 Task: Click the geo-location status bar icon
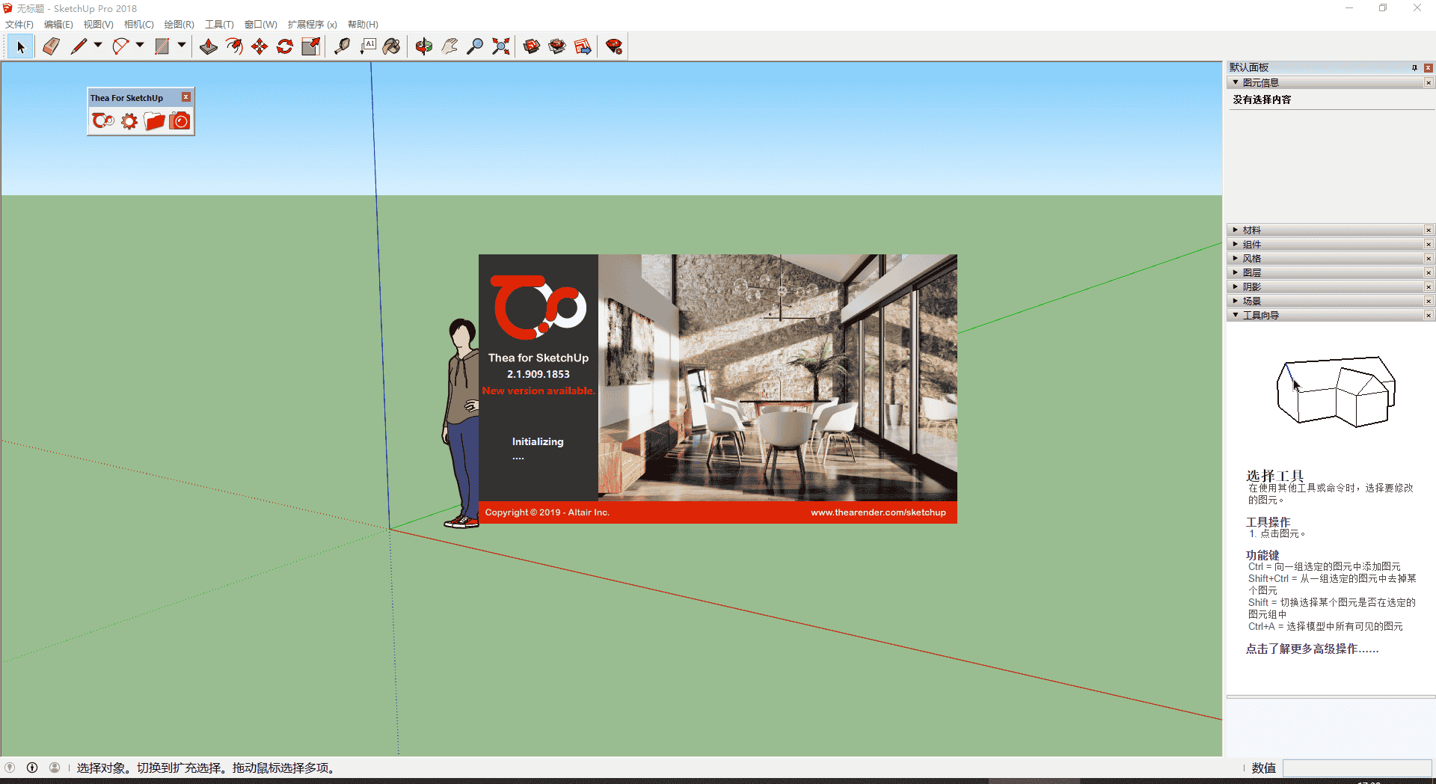(x=10, y=768)
